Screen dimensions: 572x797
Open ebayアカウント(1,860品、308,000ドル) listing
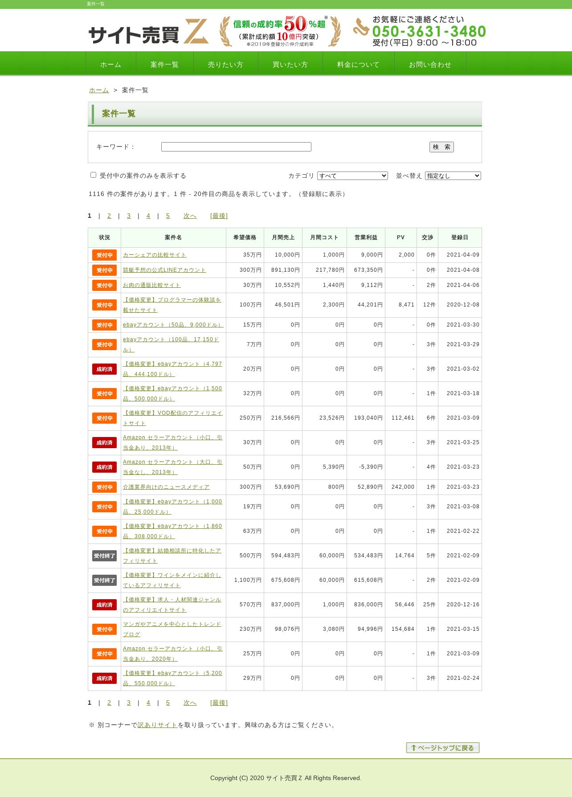(173, 531)
